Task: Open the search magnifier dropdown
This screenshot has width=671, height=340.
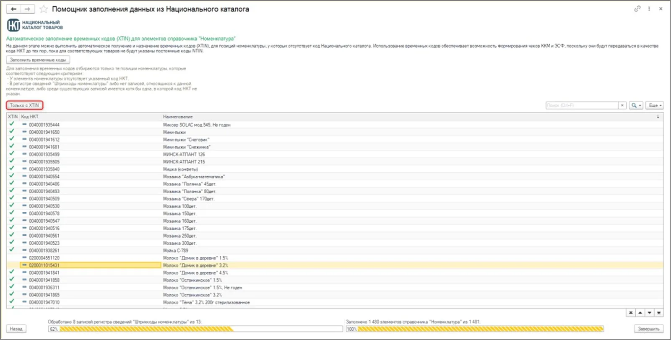Action: (x=636, y=105)
